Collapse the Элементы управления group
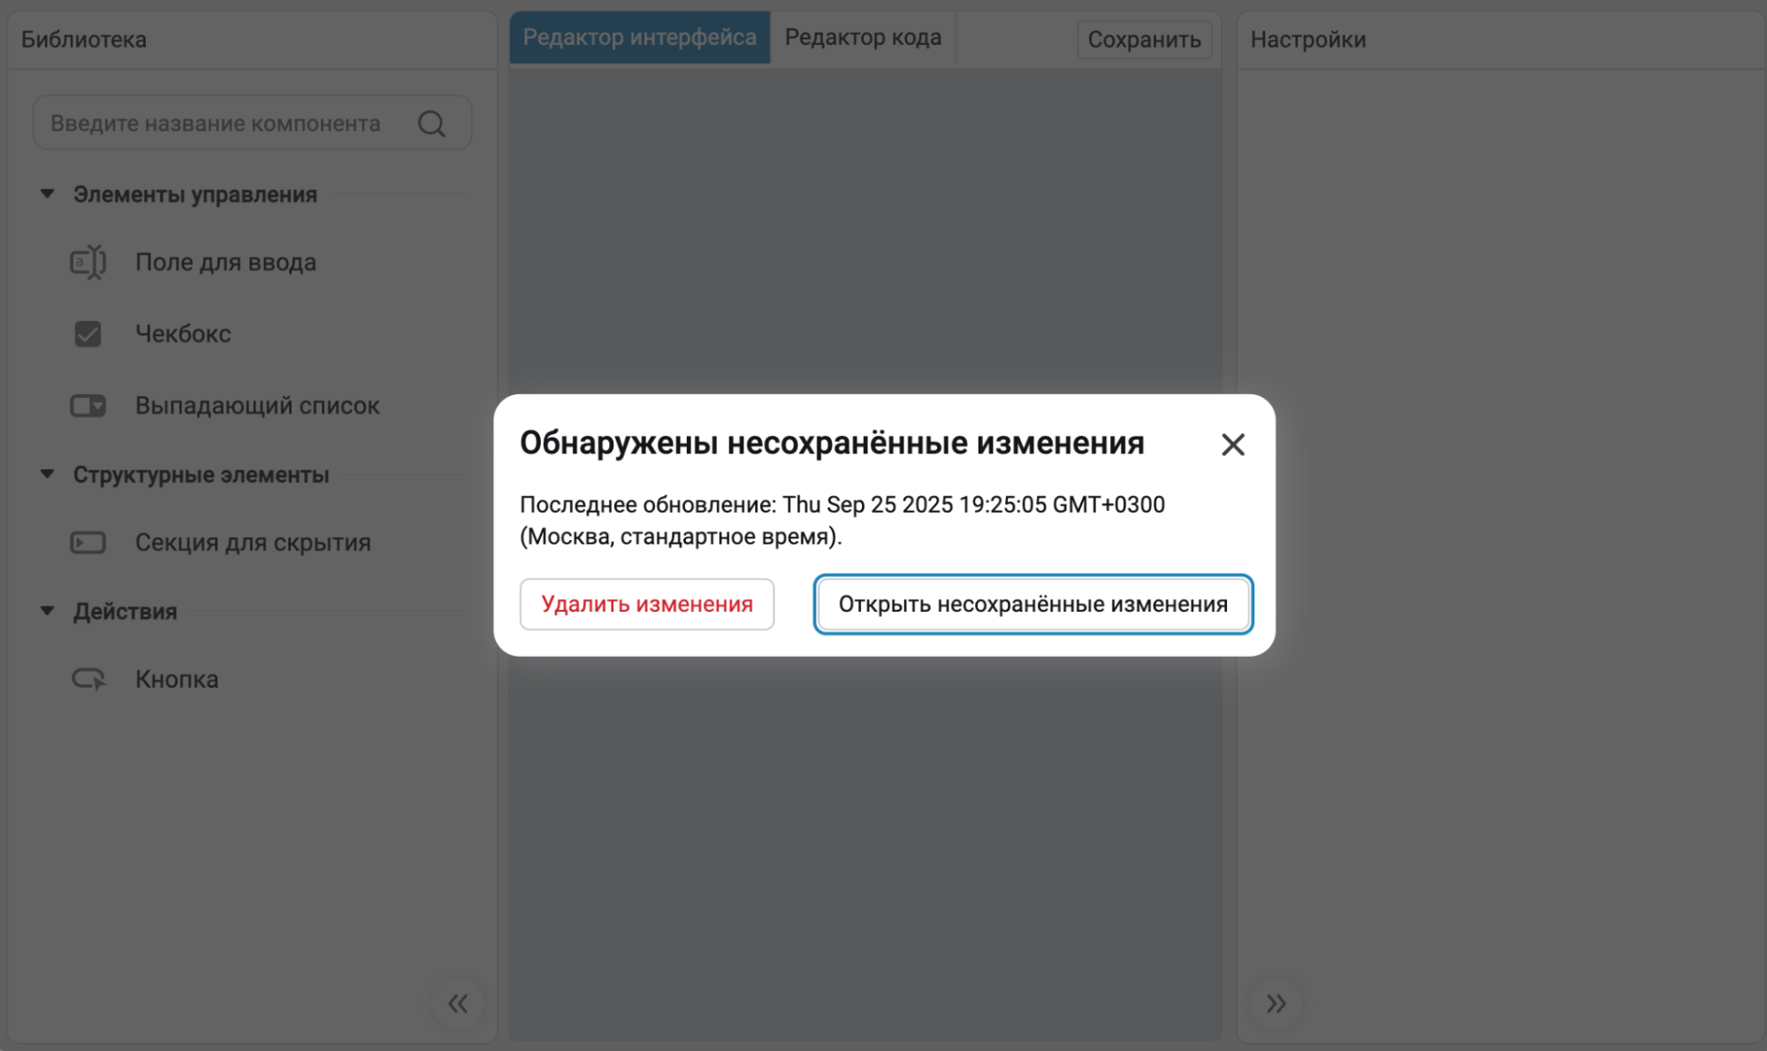1767x1051 pixels. [48, 194]
